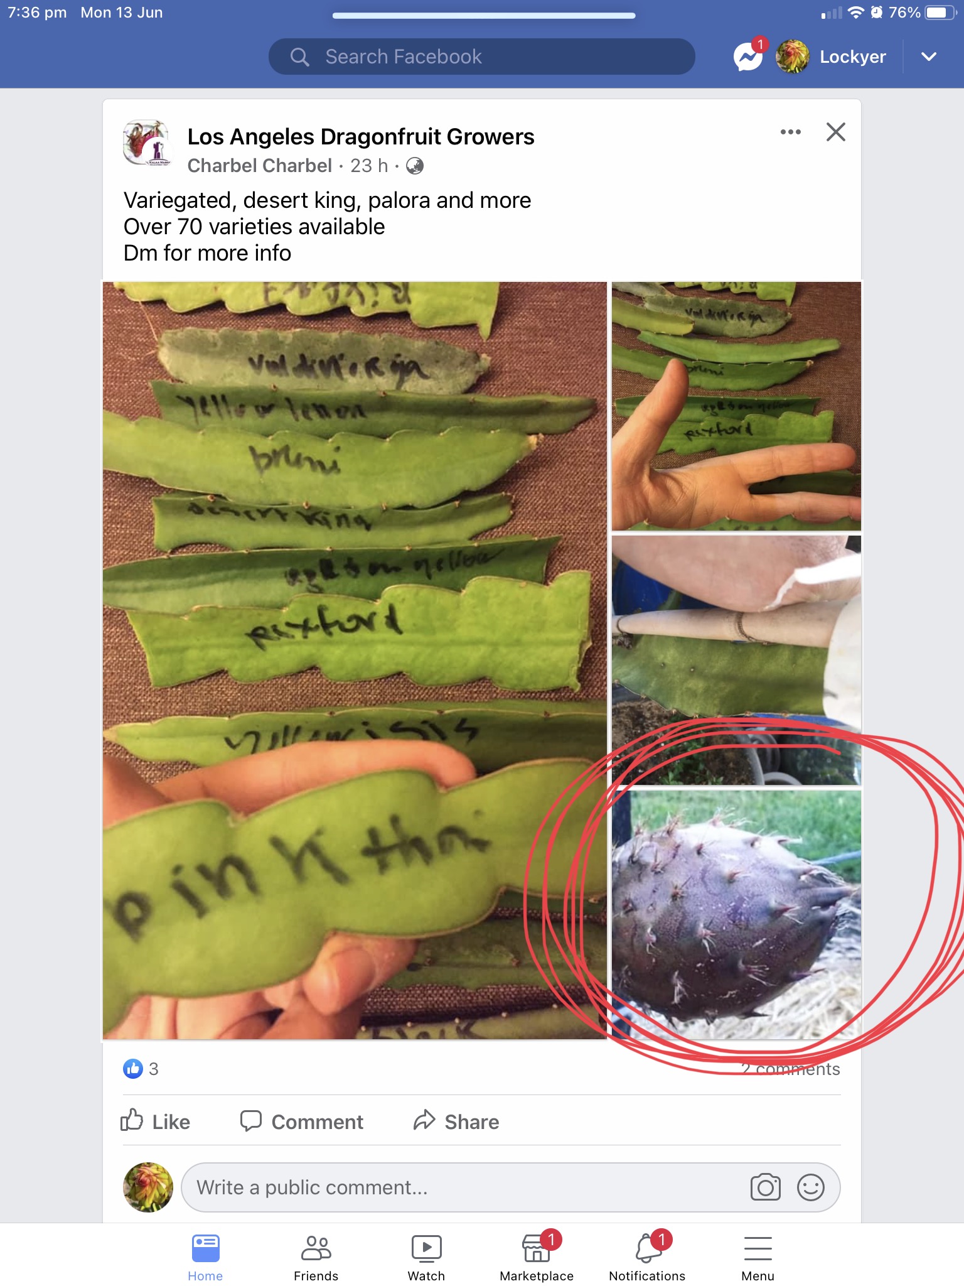
Task: Open the post options three-dot menu
Action: [790, 132]
